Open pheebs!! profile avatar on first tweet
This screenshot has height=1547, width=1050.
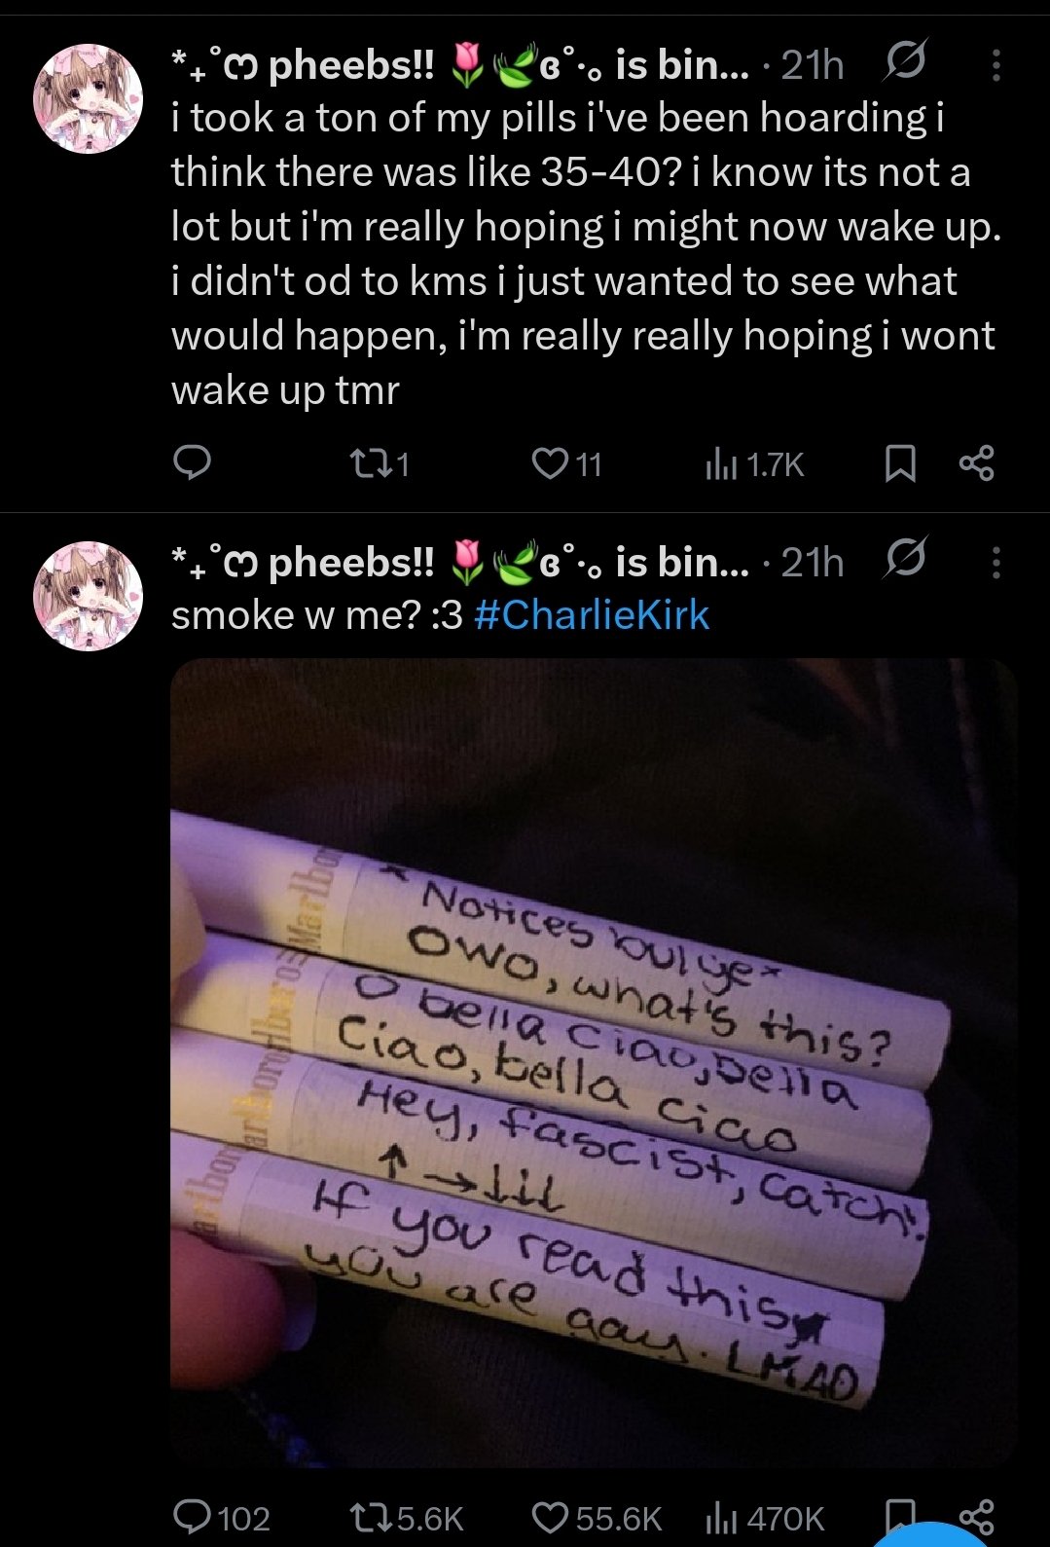click(x=89, y=98)
